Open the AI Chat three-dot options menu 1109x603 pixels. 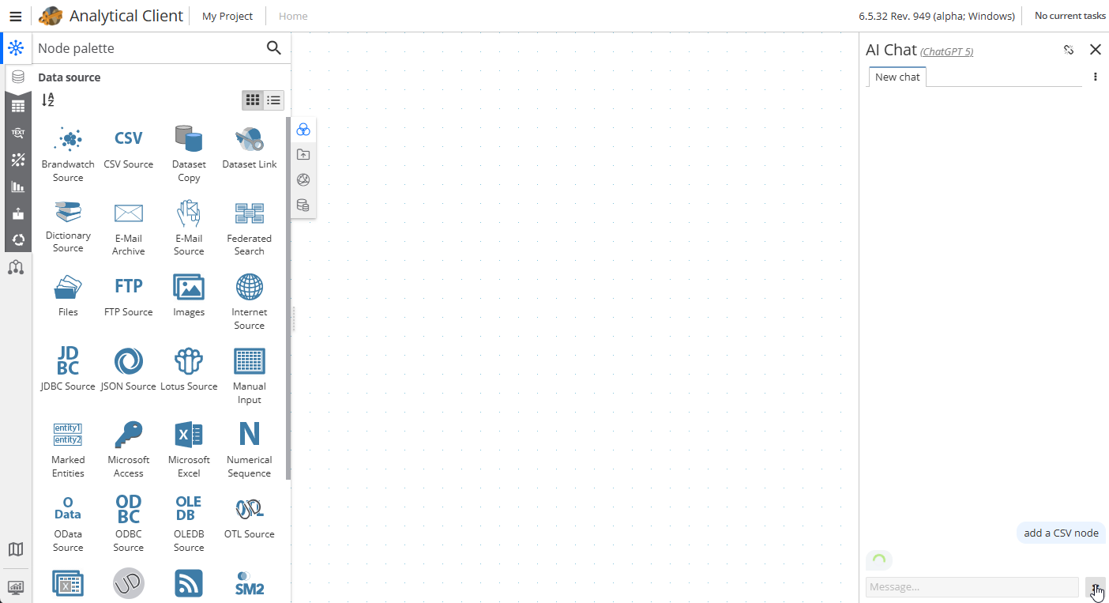click(1096, 77)
